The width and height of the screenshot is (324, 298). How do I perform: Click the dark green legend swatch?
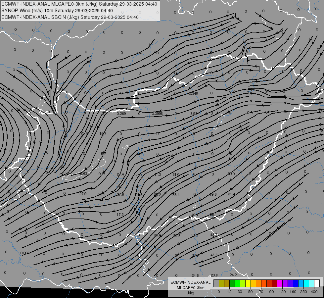coord(232,283)
